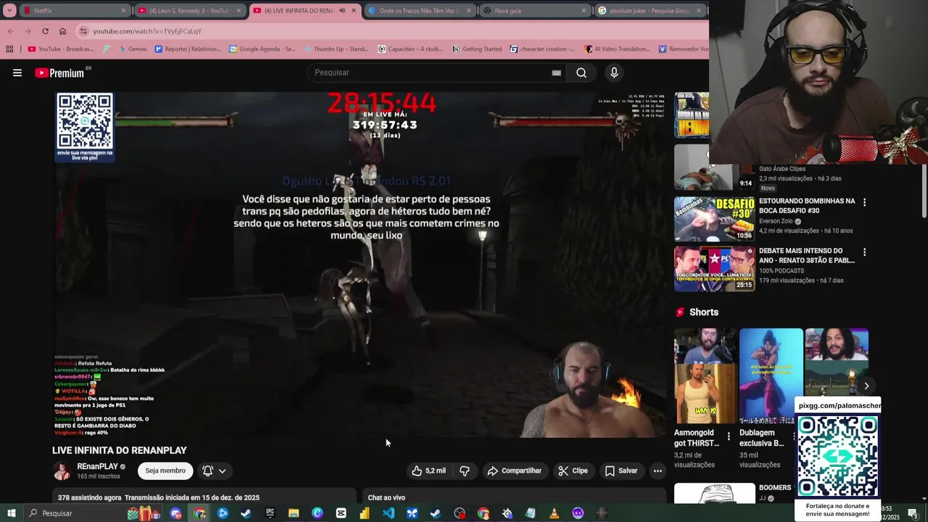Image resolution: width=928 pixels, height=522 pixels.
Task: Go back in browser history
Action: (10, 31)
